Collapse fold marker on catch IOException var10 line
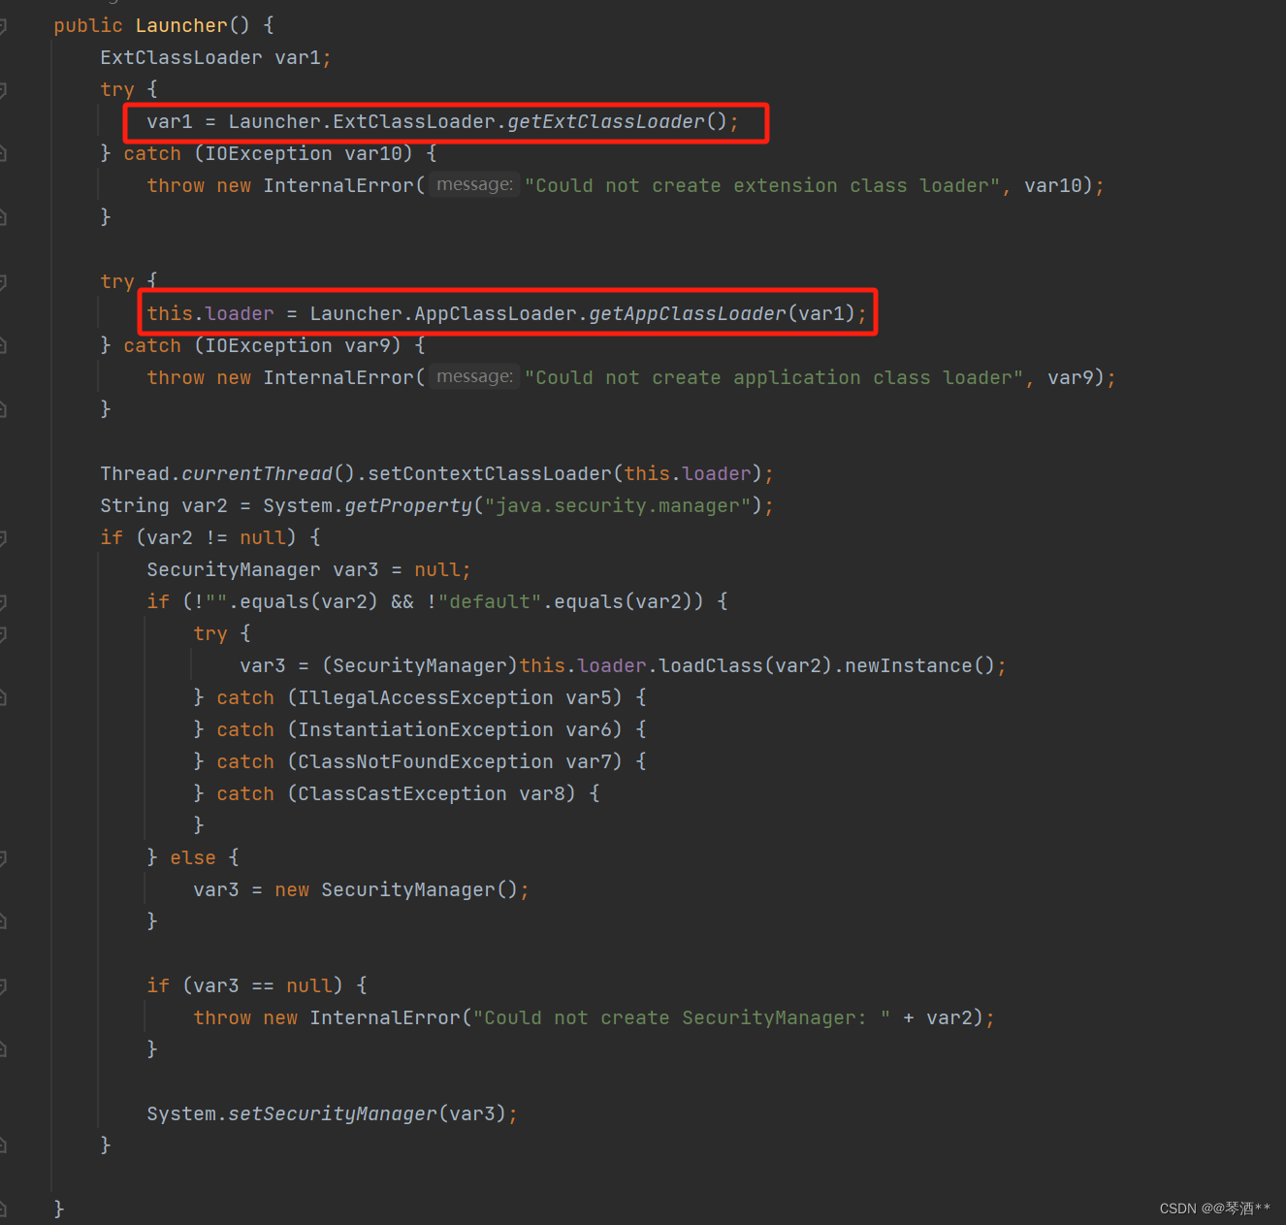 tap(2, 154)
